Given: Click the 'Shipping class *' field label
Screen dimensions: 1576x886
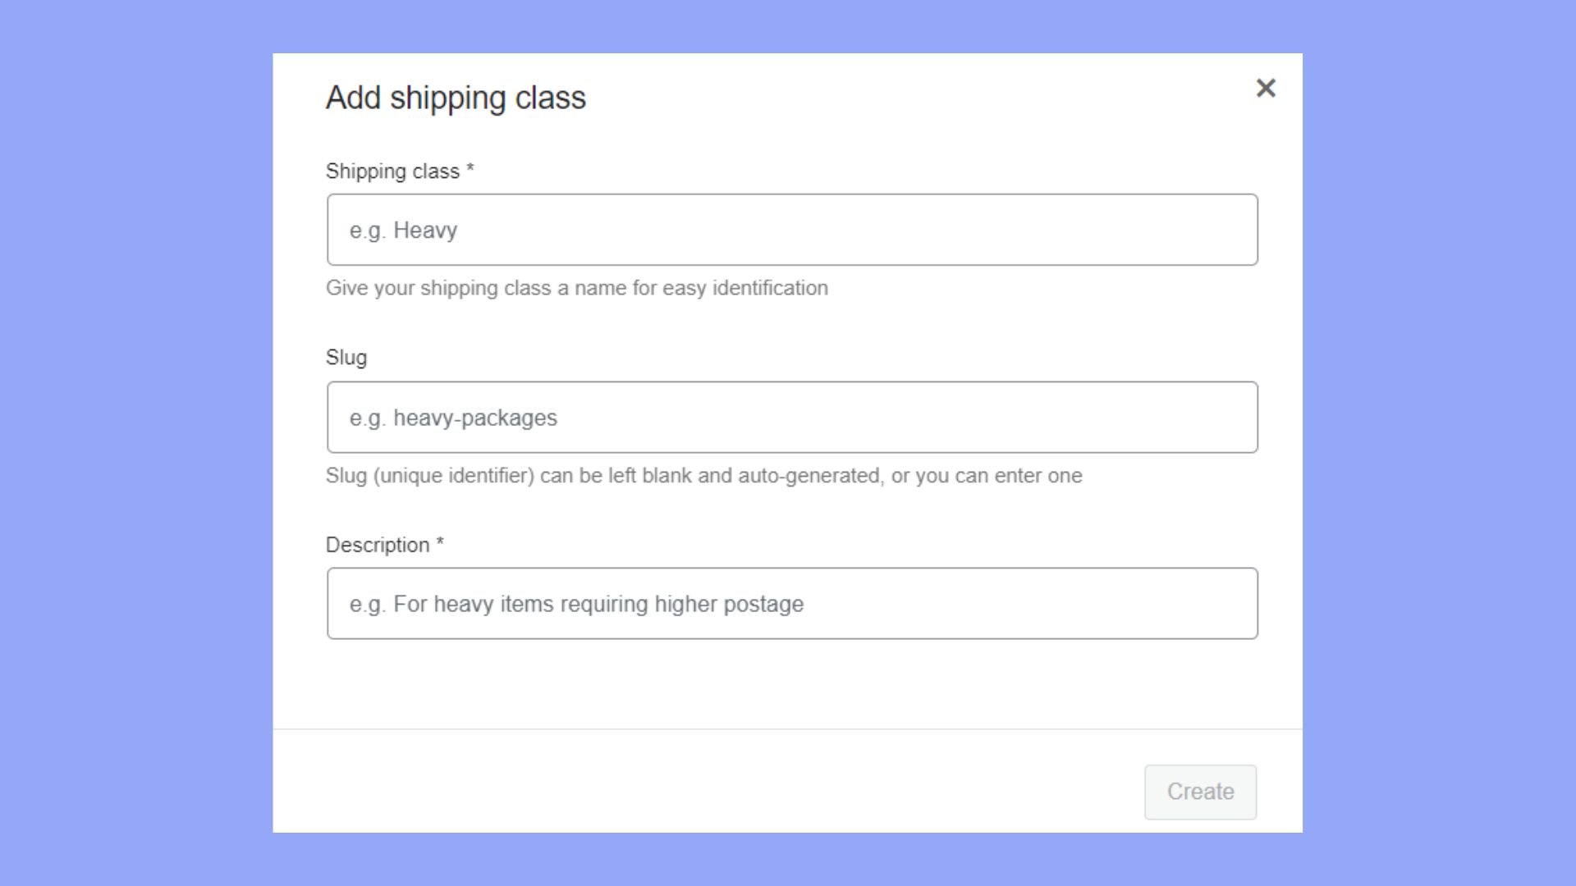Looking at the screenshot, I should 392,171.
